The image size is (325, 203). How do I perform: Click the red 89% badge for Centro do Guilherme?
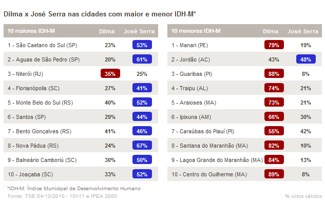pyautogui.click(x=274, y=174)
